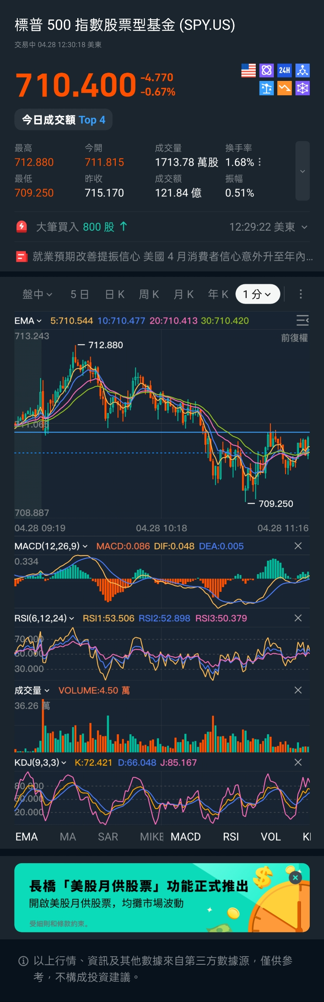Tap the US flag market icon
The width and height of the screenshot is (324, 1002).
[248, 71]
